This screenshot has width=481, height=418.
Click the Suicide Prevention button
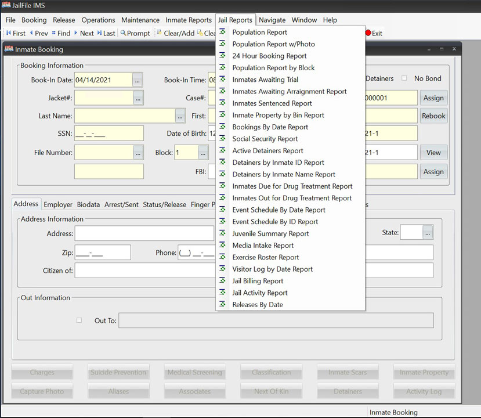(118, 372)
